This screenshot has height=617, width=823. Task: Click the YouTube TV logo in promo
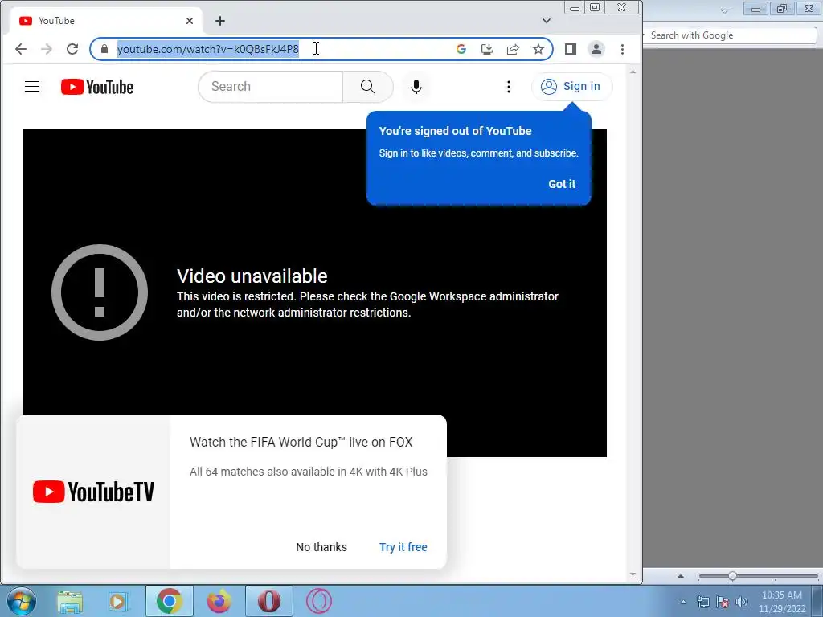[x=93, y=492]
